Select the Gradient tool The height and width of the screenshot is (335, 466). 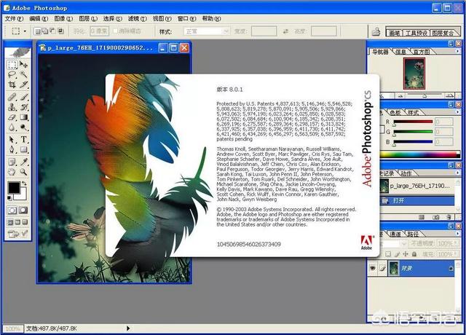pos(23,117)
